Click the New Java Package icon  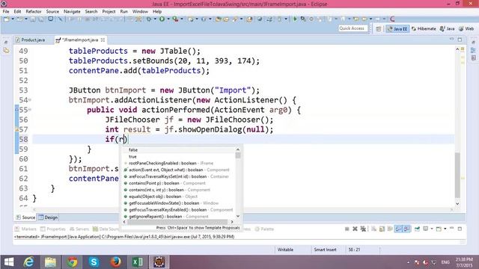191,19
